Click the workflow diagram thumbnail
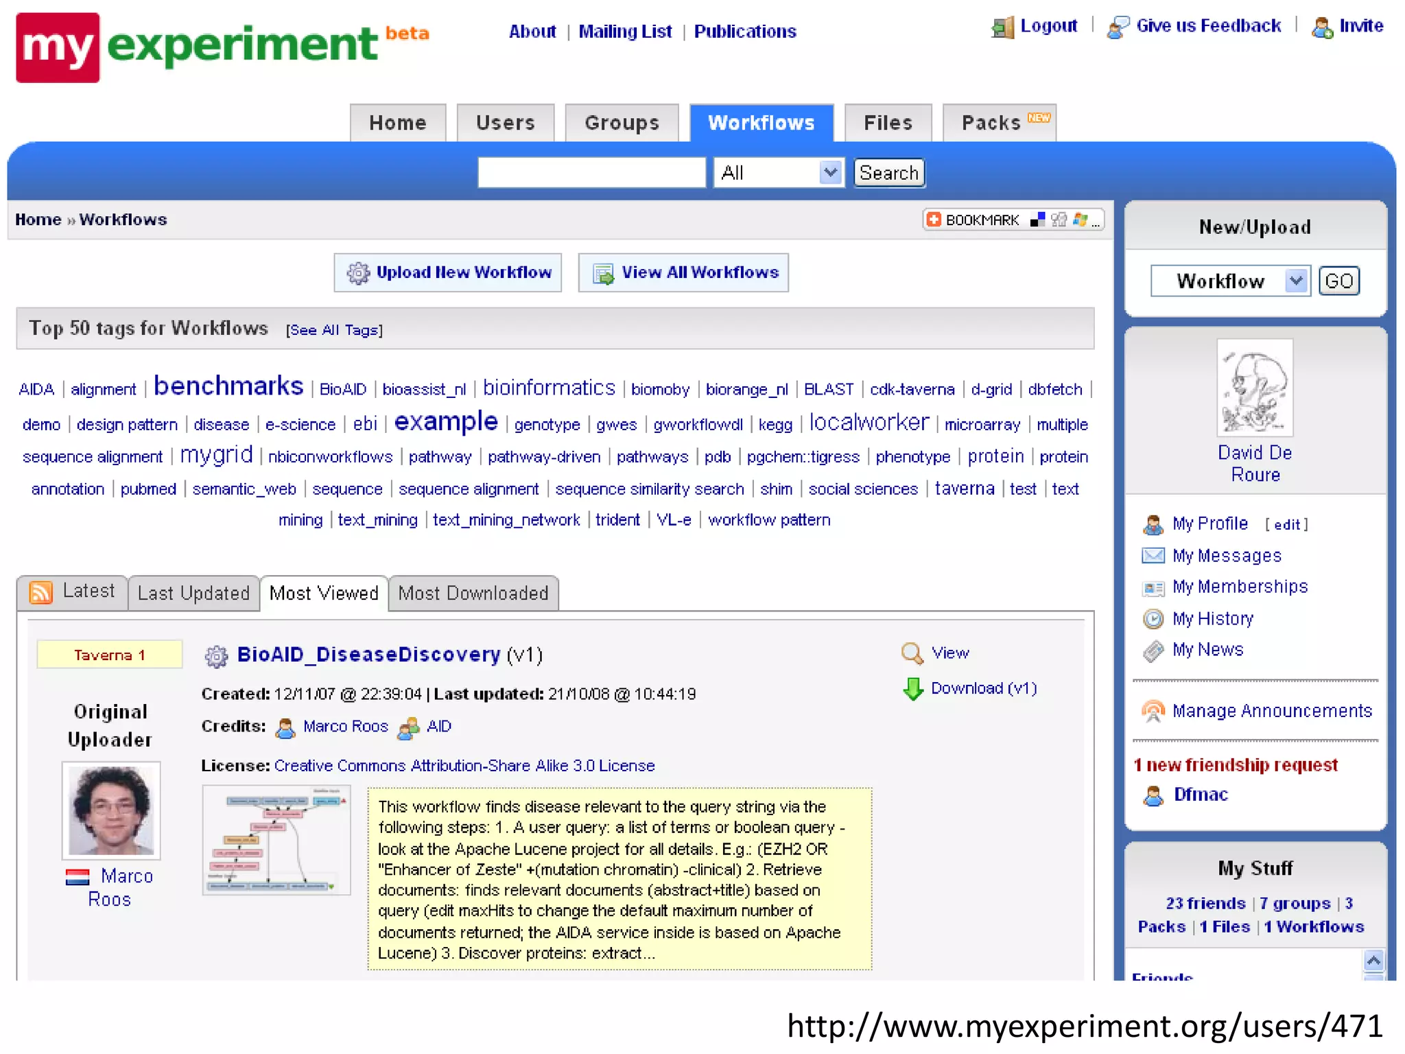This screenshot has height=1054, width=1405. tap(276, 841)
